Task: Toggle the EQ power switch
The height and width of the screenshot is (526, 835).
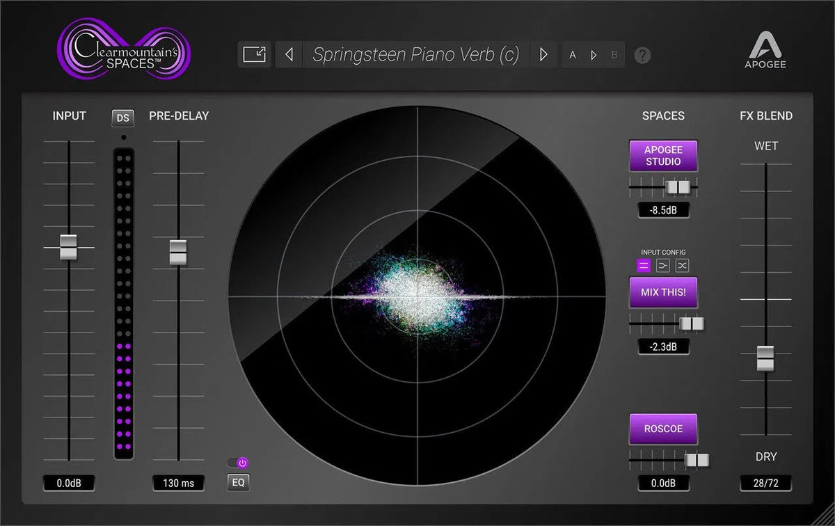Action: tap(238, 461)
